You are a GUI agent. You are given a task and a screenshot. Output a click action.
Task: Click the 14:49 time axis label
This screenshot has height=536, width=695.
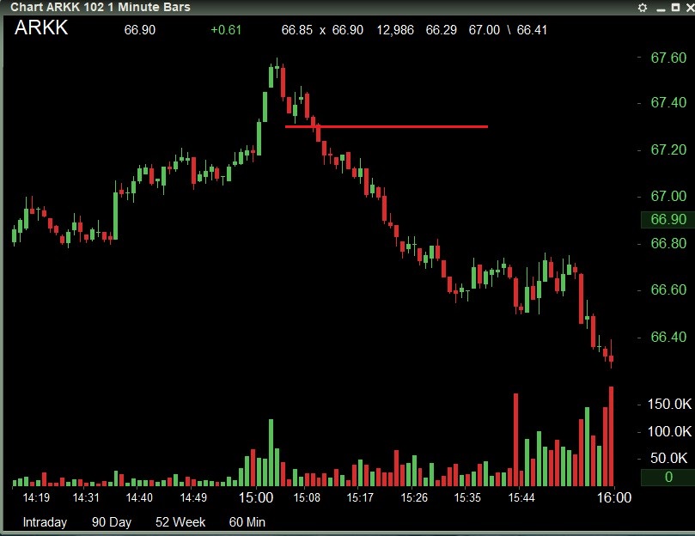(x=193, y=498)
